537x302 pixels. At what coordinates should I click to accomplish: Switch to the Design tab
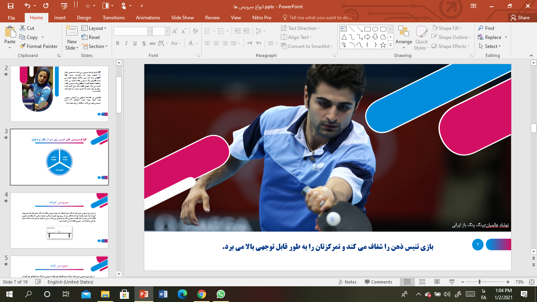point(84,18)
